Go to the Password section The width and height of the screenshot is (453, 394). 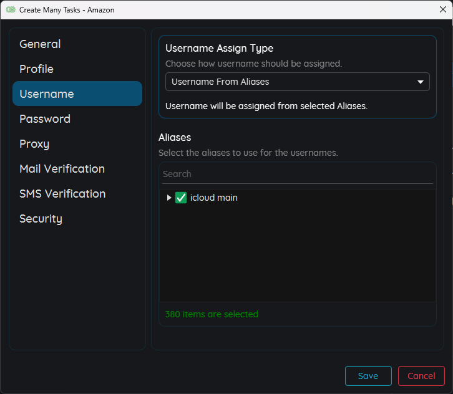45,119
